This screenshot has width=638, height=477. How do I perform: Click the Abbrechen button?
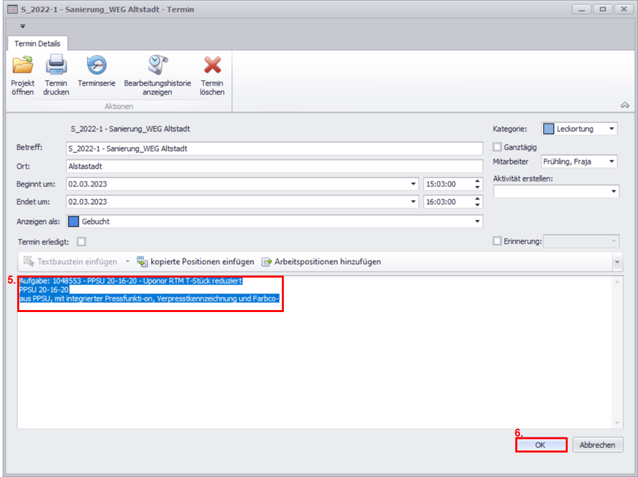[x=597, y=445]
